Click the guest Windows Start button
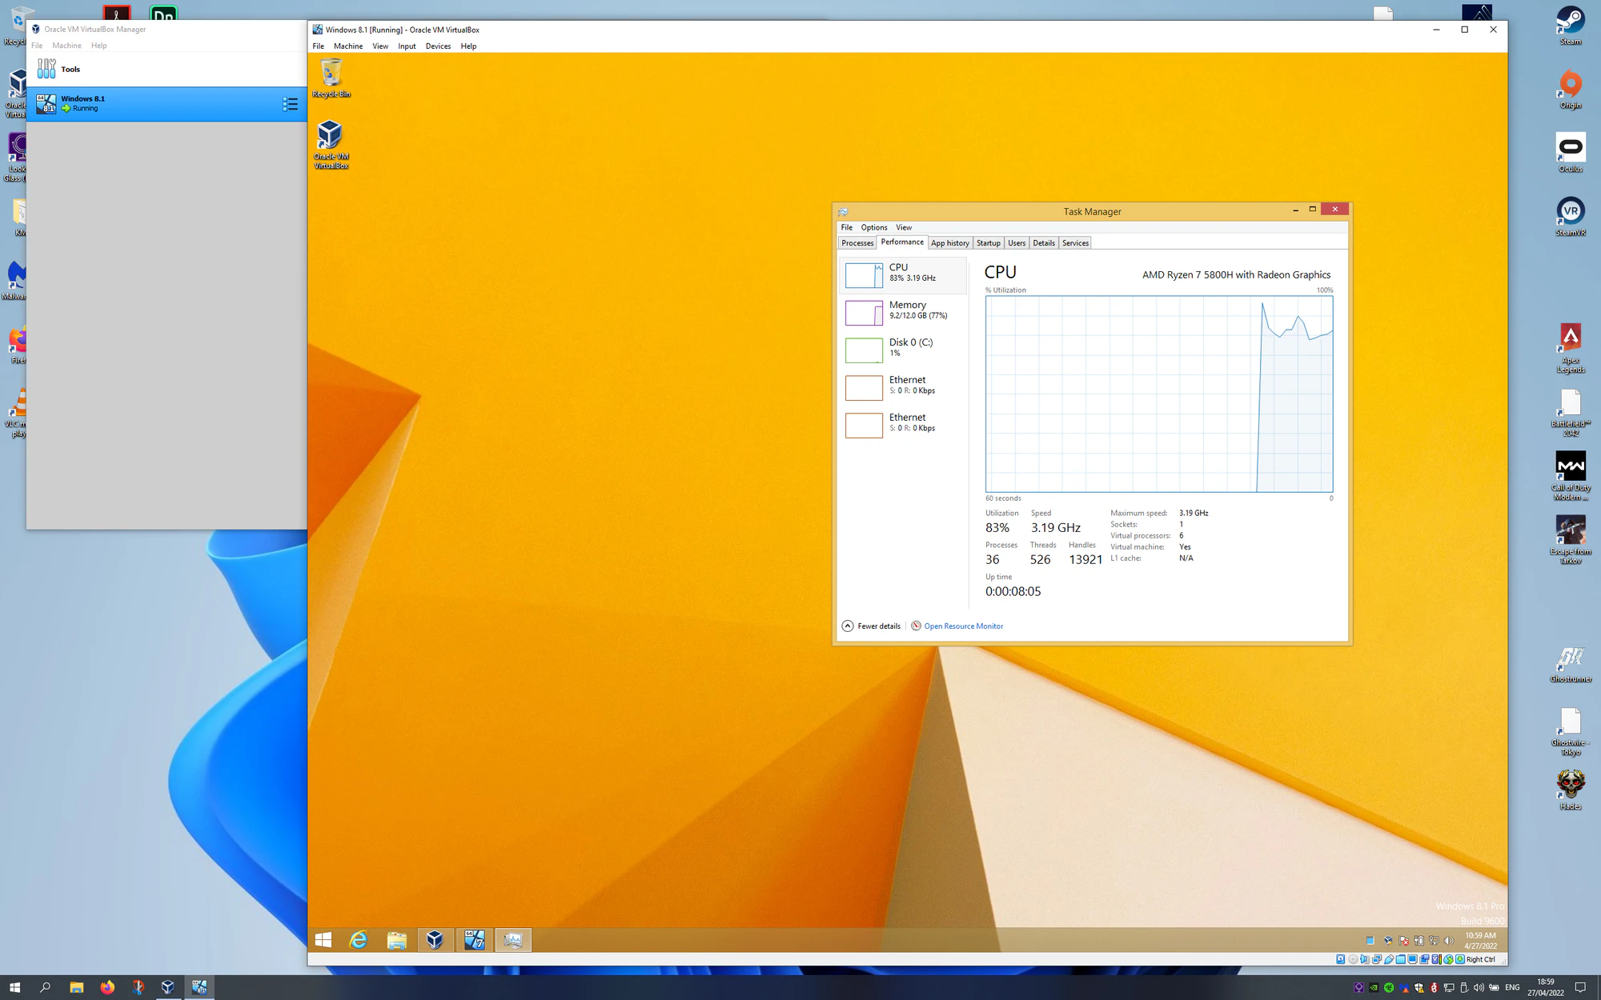This screenshot has height=1000, width=1601. [323, 940]
